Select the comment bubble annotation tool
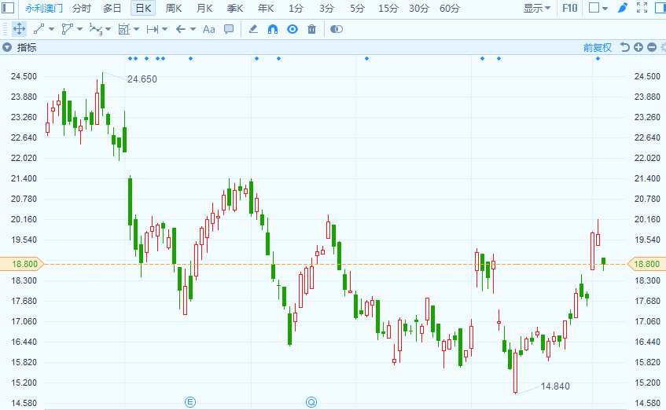The width and height of the screenshot is (666, 410). [229, 29]
